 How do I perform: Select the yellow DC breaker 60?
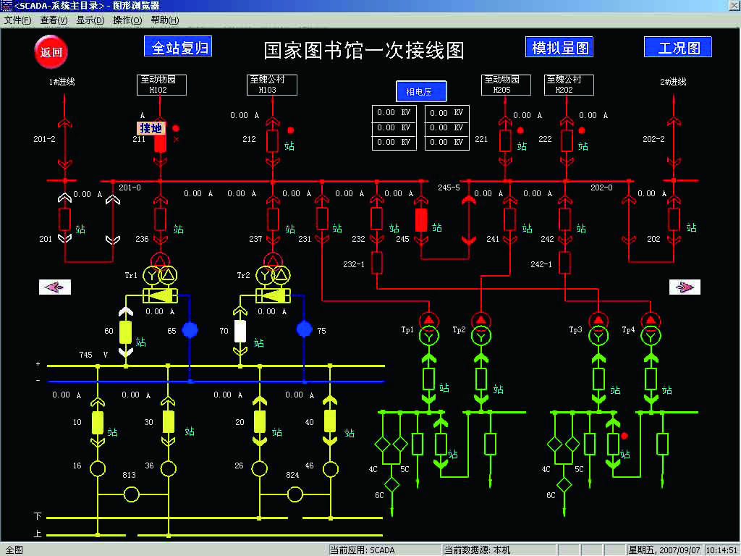(x=125, y=332)
